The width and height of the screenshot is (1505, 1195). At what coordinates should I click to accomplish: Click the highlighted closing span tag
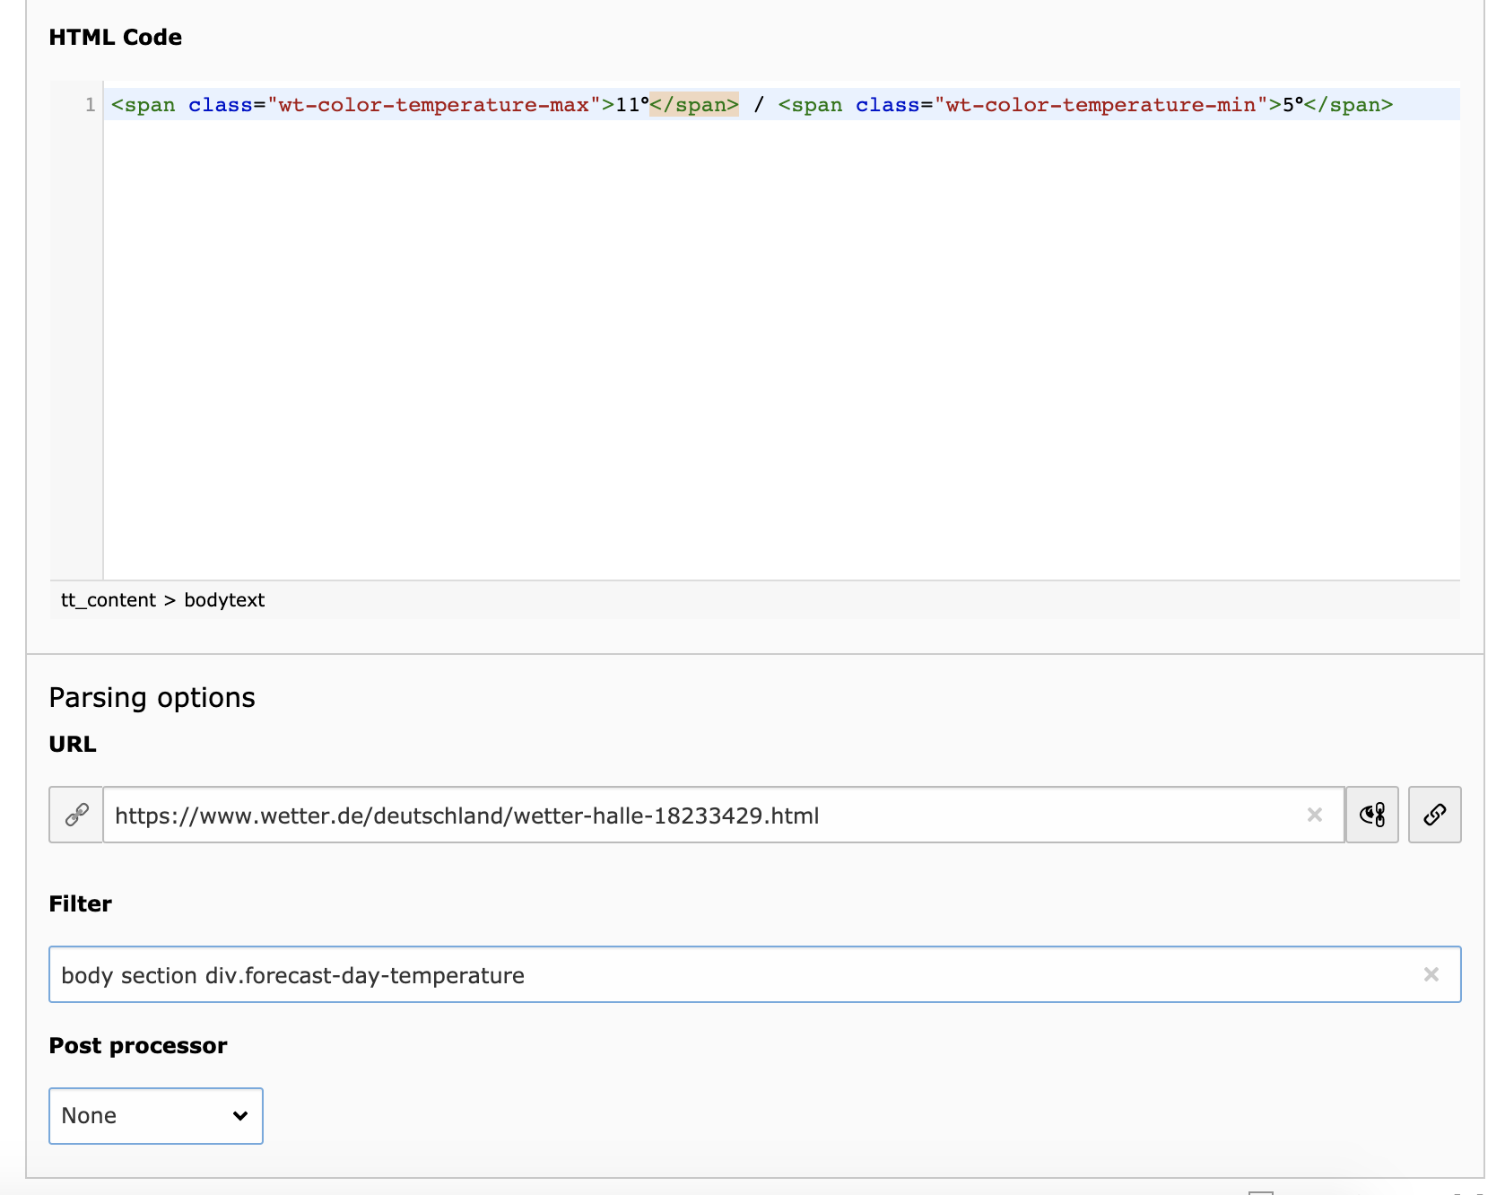[694, 105]
